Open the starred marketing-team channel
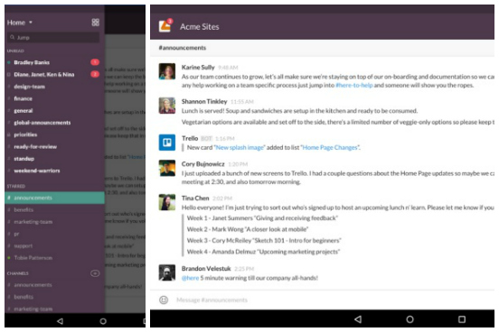Screen dimensions: 499x332 33,222
